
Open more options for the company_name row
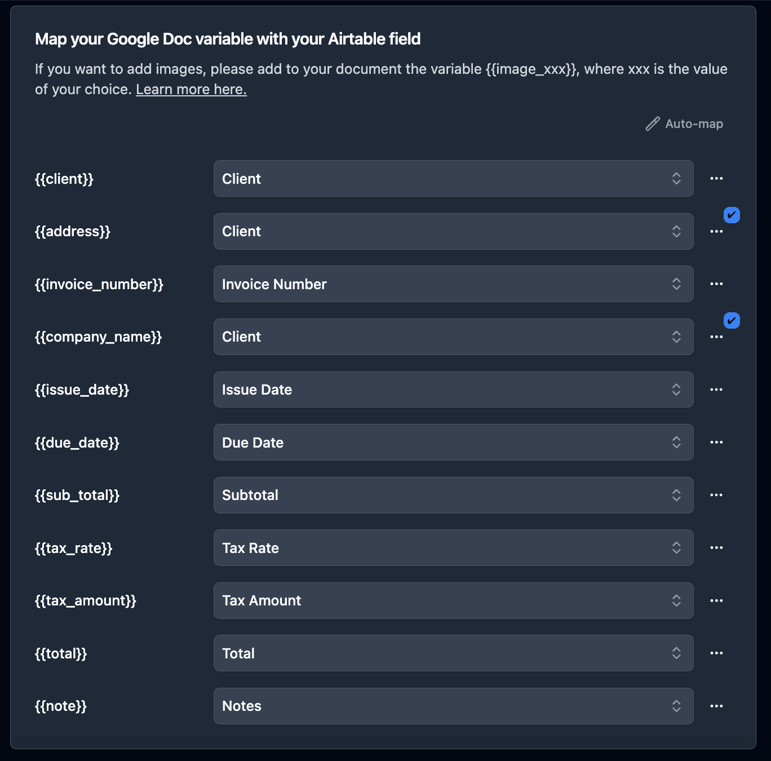click(716, 337)
